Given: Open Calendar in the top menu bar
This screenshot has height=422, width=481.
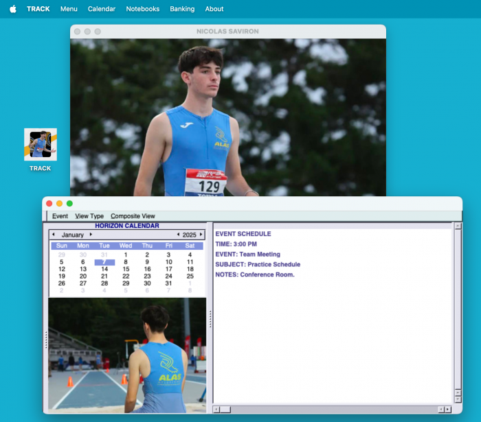Looking at the screenshot, I should (102, 9).
